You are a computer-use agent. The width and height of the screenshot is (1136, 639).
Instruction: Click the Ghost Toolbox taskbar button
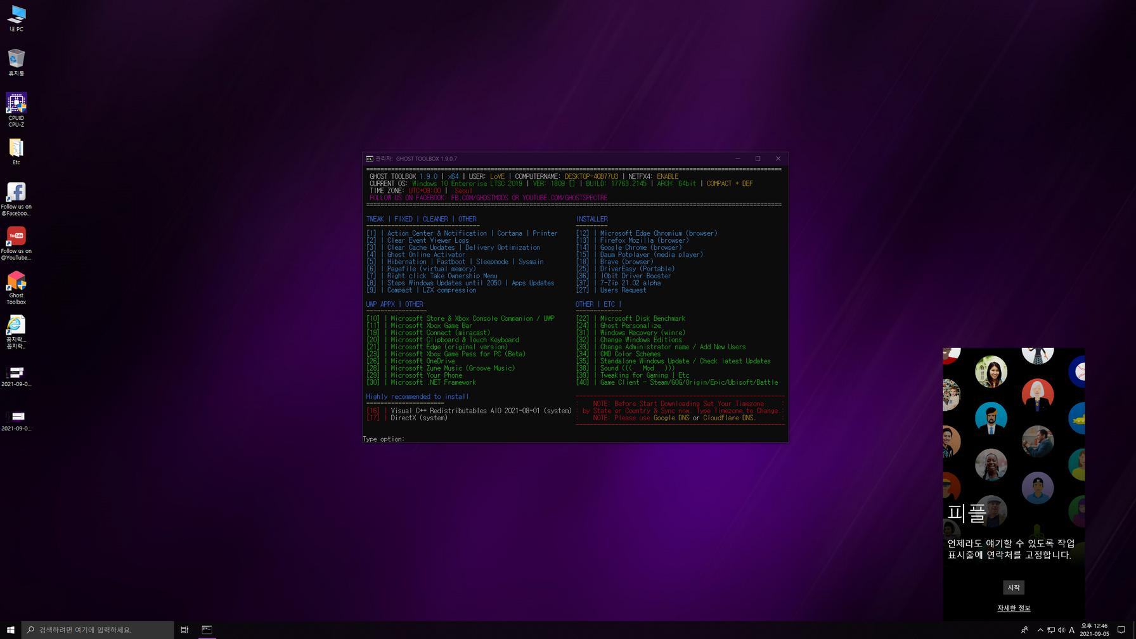click(207, 629)
